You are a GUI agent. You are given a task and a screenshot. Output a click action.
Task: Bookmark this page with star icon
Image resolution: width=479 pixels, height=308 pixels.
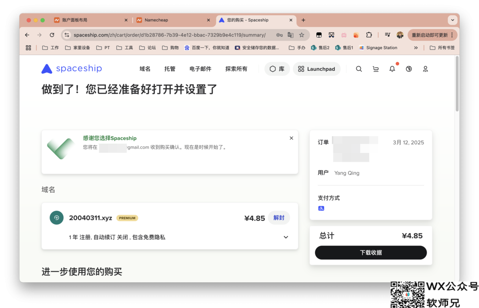coord(302,35)
